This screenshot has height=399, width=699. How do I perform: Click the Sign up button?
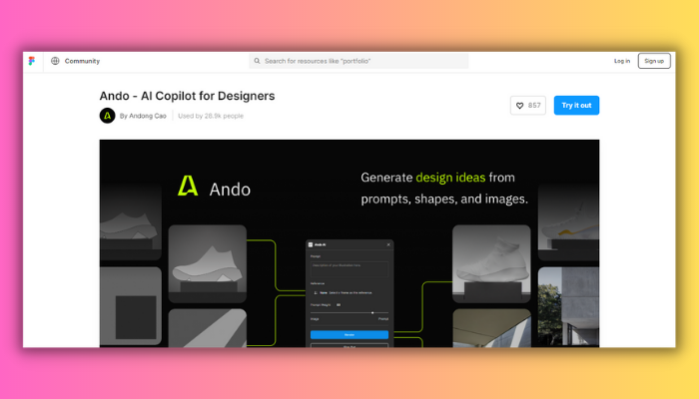(x=654, y=61)
